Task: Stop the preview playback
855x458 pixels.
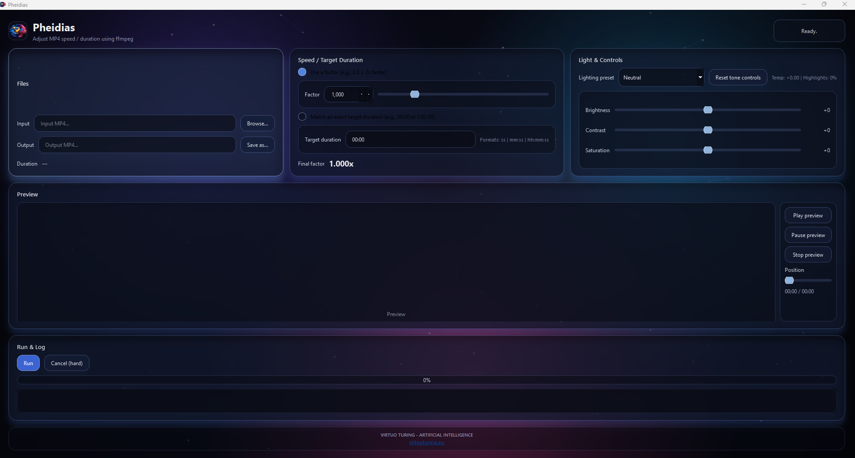Action: point(807,254)
